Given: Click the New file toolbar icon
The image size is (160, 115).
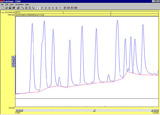Looking at the screenshot, I should pos(3,8).
